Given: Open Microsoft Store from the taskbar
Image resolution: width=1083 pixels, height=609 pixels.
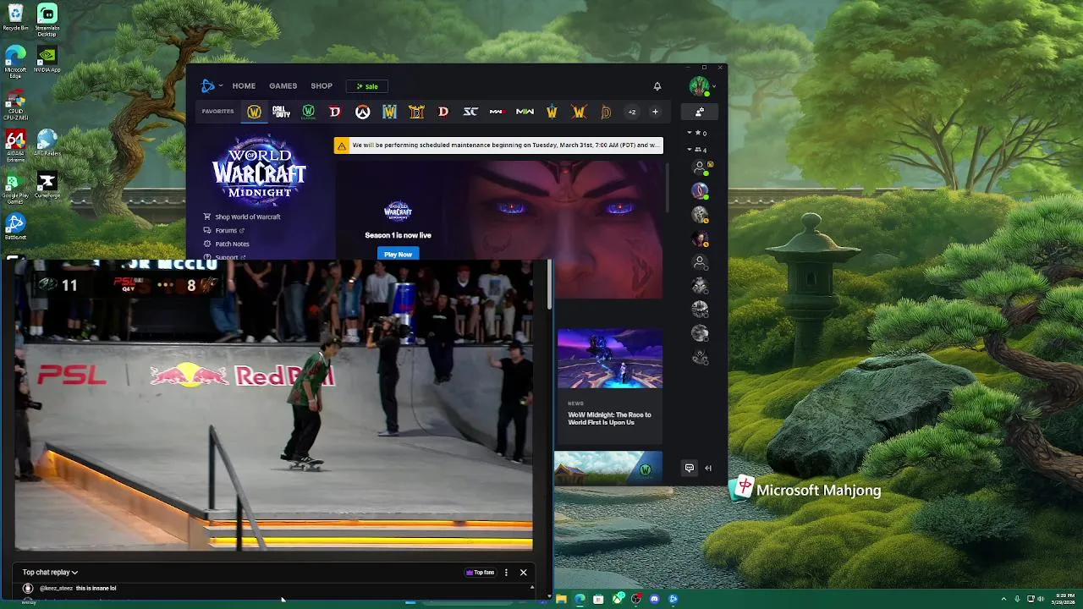Looking at the screenshot, I should point(598,599).
